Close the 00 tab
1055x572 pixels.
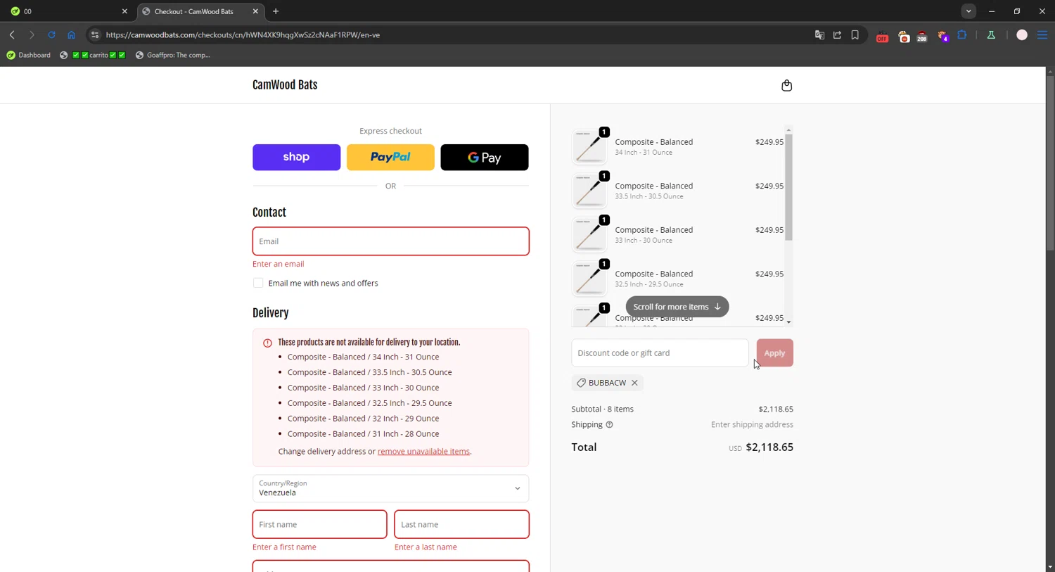124,11
